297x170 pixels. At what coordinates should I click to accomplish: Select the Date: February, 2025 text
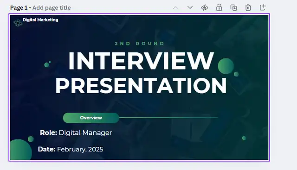tap(71, 150)
